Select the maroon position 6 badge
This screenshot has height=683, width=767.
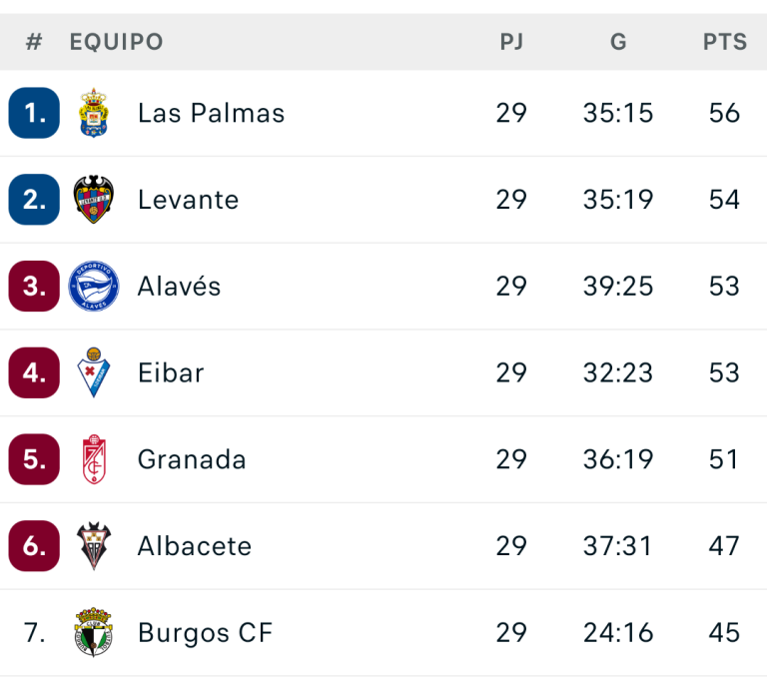(34, 545)
